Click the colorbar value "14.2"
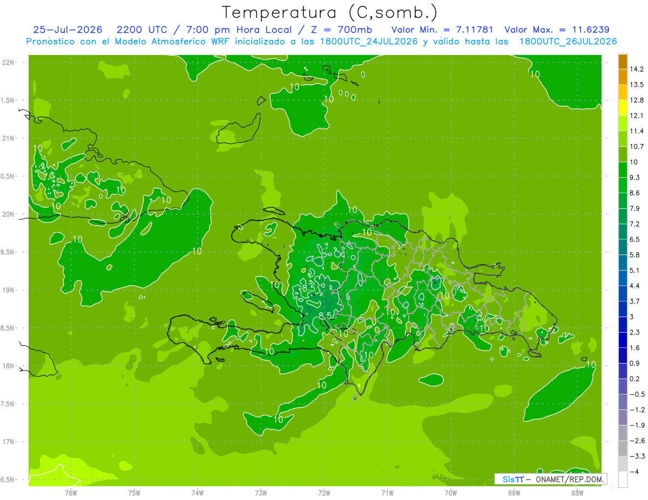Viewport: 648px width, 500px height. point(637,69)
